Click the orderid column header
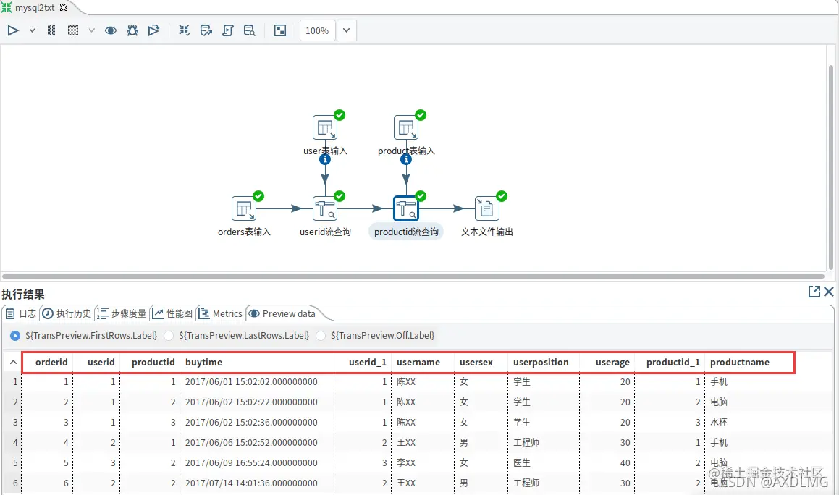This screenshot has height=495, width=839. click(x=49, y=363)
